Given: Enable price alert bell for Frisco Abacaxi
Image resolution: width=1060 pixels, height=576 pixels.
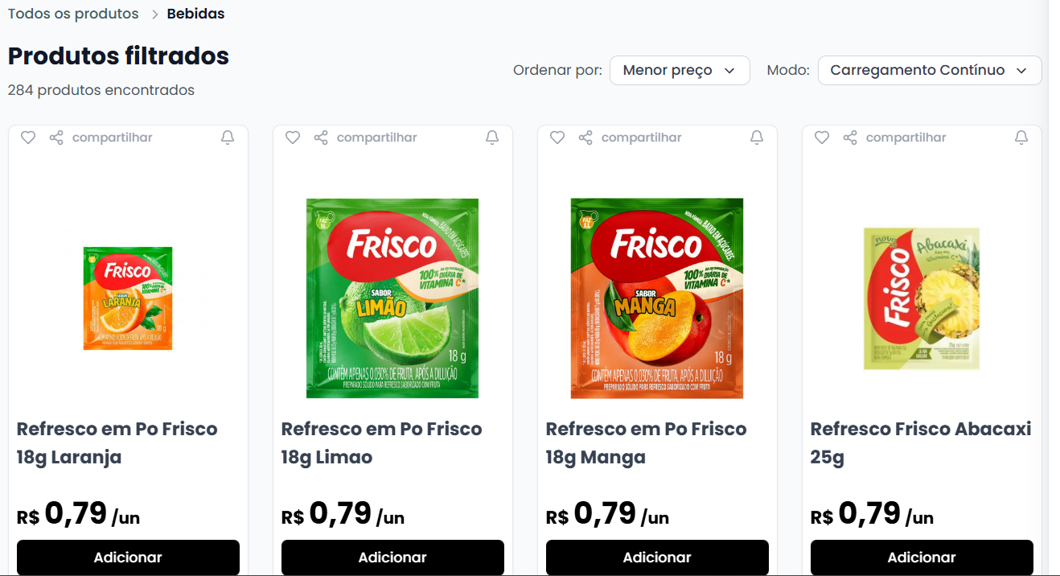Looking at the screenshot, I should pyautogui.click(x=1021, y=138).
